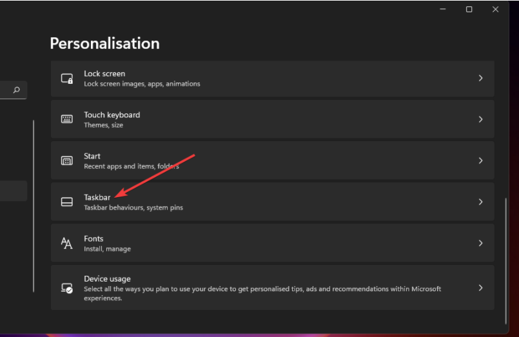Open the Lock screen settings title
Viewport: 519px width, 337px height.
tap(104, 73)
